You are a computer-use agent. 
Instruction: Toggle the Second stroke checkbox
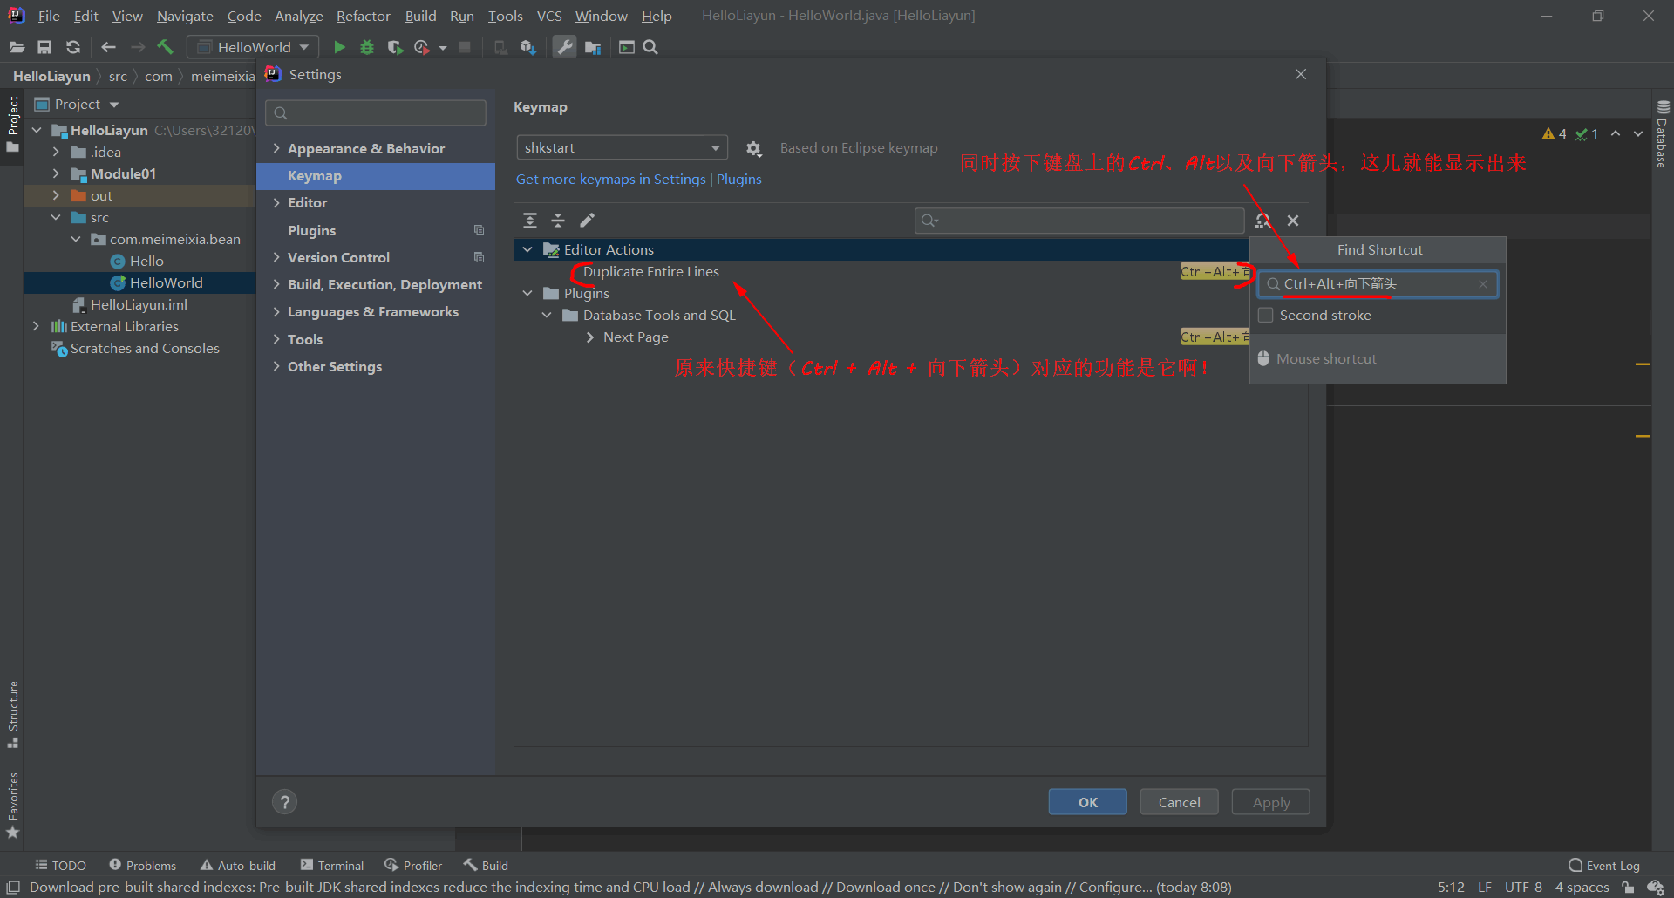1266,315
